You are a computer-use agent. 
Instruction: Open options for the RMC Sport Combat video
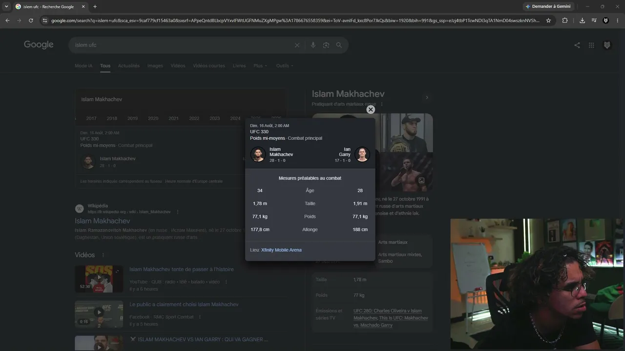tap(200, 317)
